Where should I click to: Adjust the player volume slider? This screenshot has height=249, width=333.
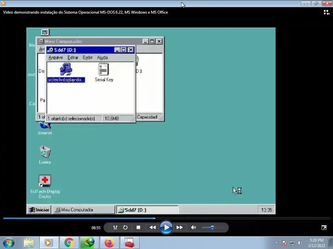click(x=212, y=227)
